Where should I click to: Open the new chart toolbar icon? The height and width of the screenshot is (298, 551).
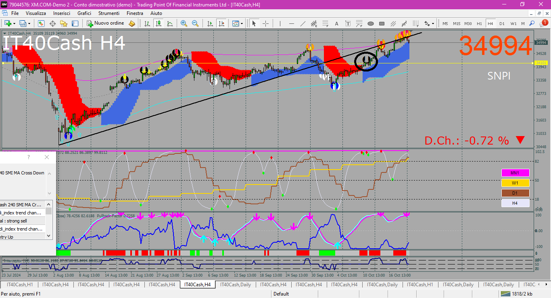(x=8, y=23)
